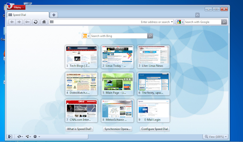This screenshot has height=142, width=243.
Task: Open the Opera Link sync icon in status bar
Action: (19, 137)
